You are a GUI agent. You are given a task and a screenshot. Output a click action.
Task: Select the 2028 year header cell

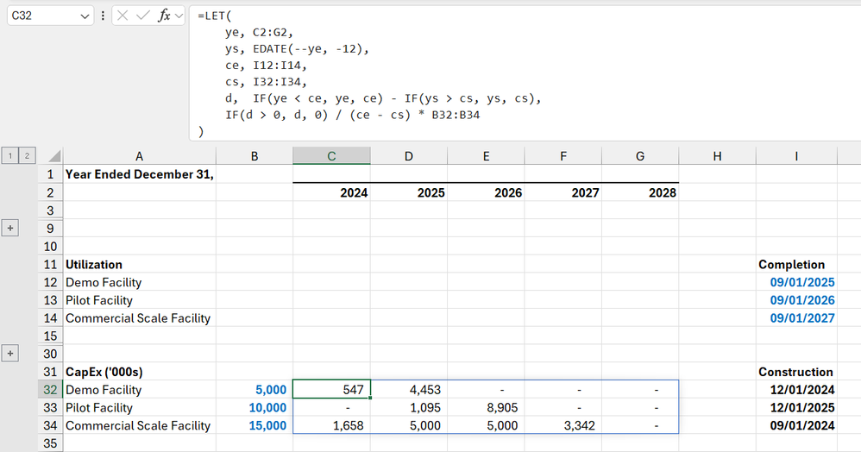[640, 192]
